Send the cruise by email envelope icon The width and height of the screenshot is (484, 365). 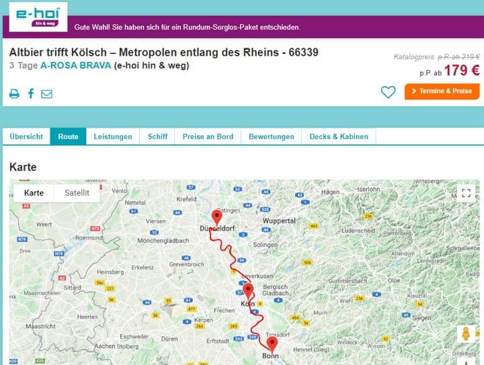(x=46, y=94)
